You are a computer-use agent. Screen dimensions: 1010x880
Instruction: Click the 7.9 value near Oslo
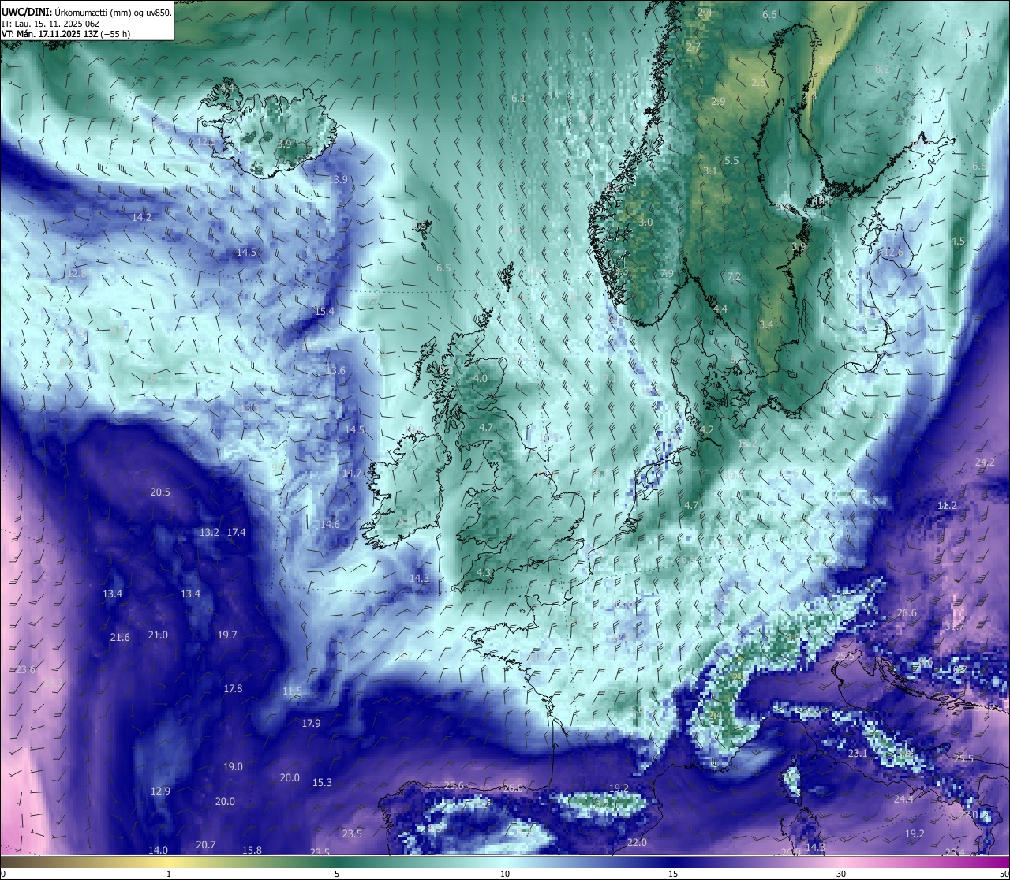click(x=667, y=274)
